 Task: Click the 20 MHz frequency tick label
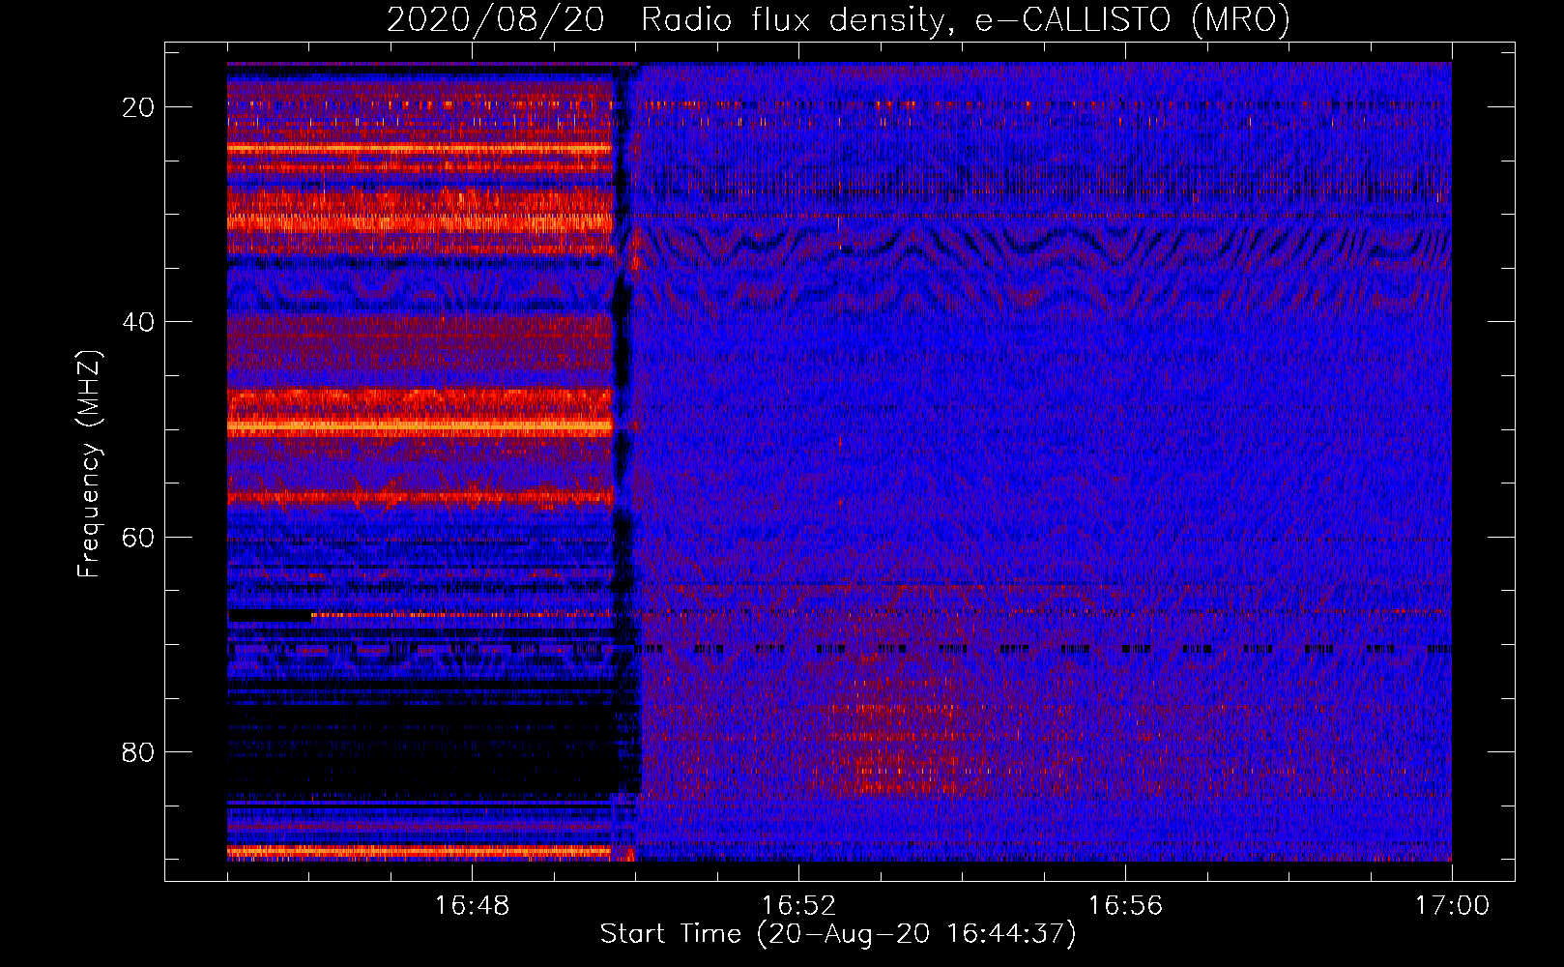[x=138, y=107]
